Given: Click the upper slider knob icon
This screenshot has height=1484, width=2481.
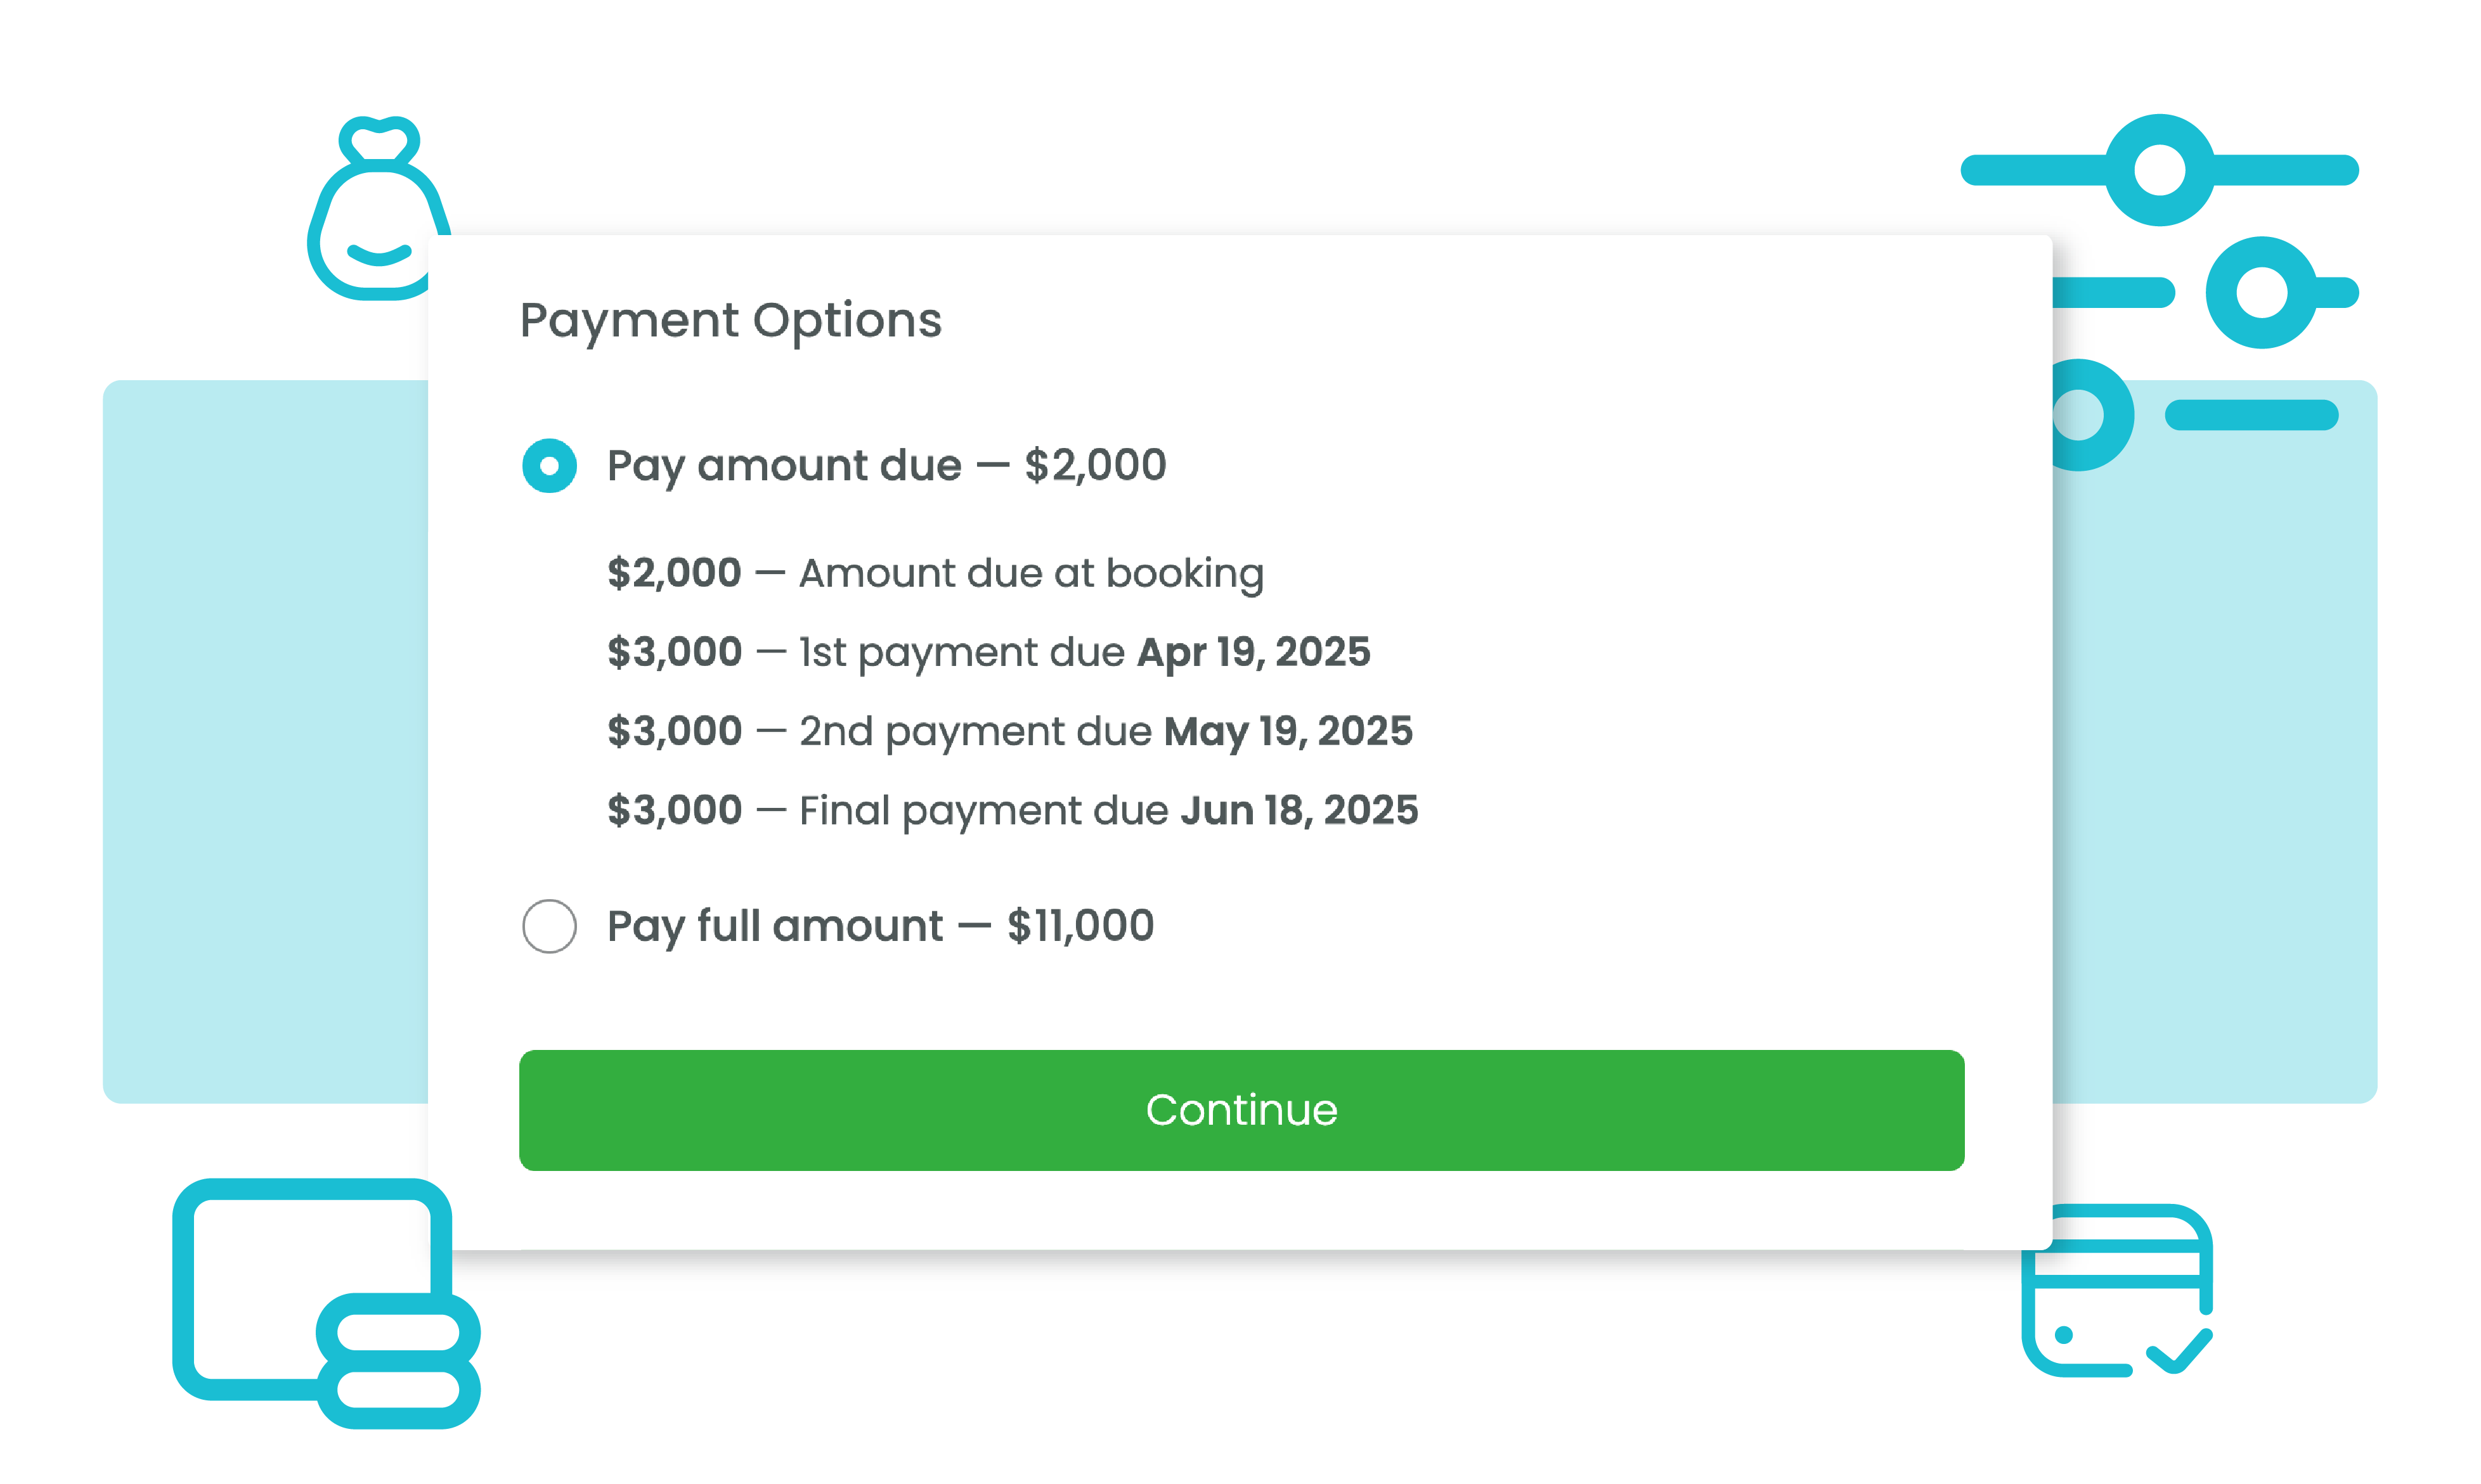Looking at the screenshot, I should click(x=2159, y=170).
